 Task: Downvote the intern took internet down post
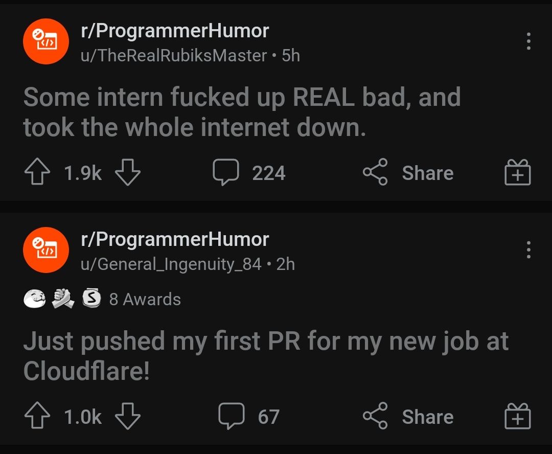tap(127, 172)
